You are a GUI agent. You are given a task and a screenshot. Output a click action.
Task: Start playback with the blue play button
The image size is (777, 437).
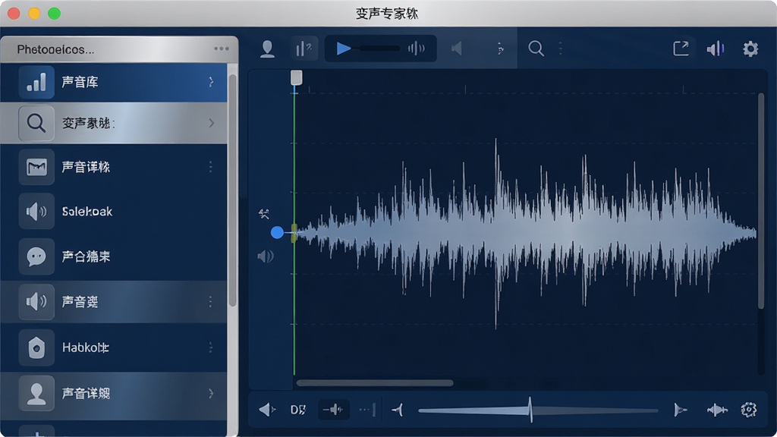tap(344, 49)
